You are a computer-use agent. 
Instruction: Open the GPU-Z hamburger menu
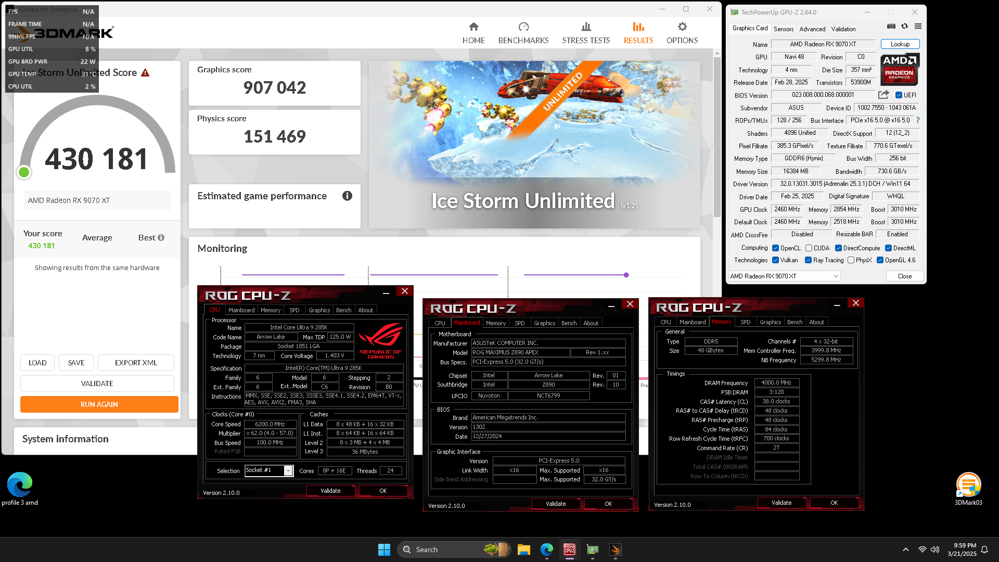918,27
